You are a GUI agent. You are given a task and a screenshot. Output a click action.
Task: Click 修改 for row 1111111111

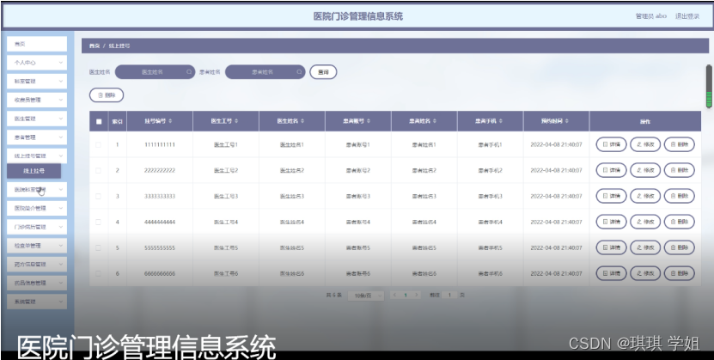645,144
